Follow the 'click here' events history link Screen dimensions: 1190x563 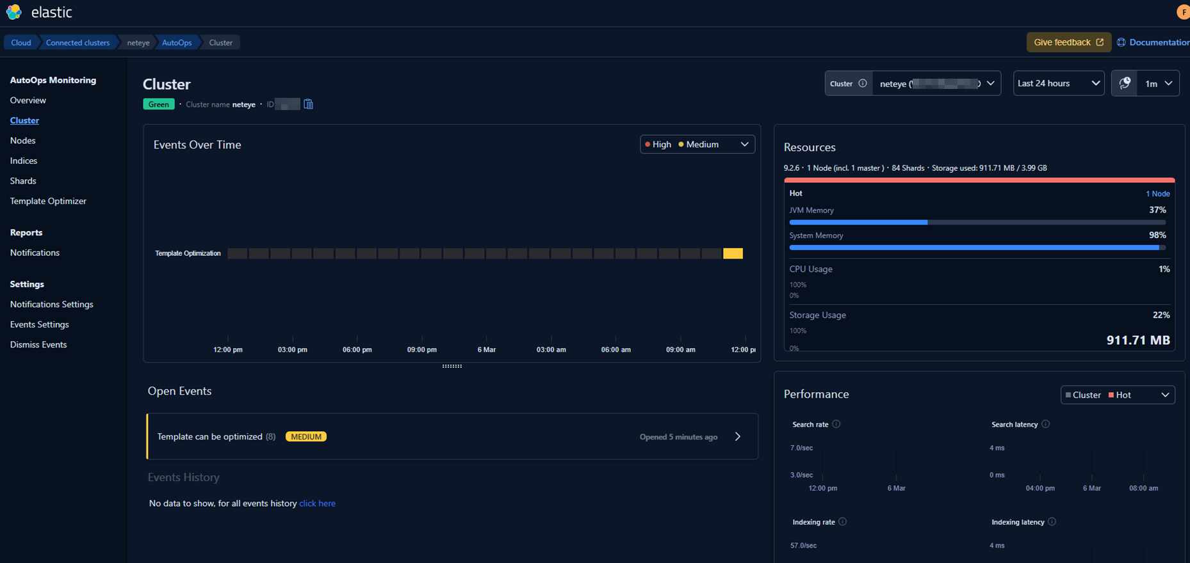[317, 504]
